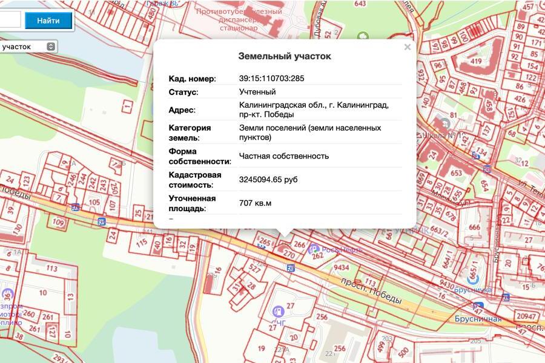Click the stepper arrows on the участок selector
This screenshot has height=363, width=545.
pyautogui.click(x=51, y=47)
